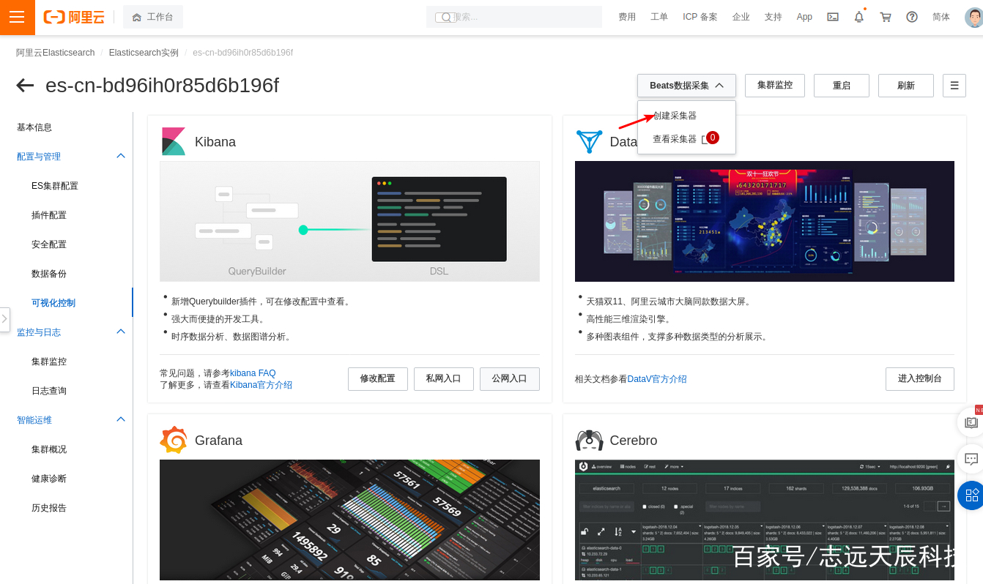The height and width of the screenshot is (584, 983).
Task: Open the DataV官方介绍 link
Action: click(657, 379)
